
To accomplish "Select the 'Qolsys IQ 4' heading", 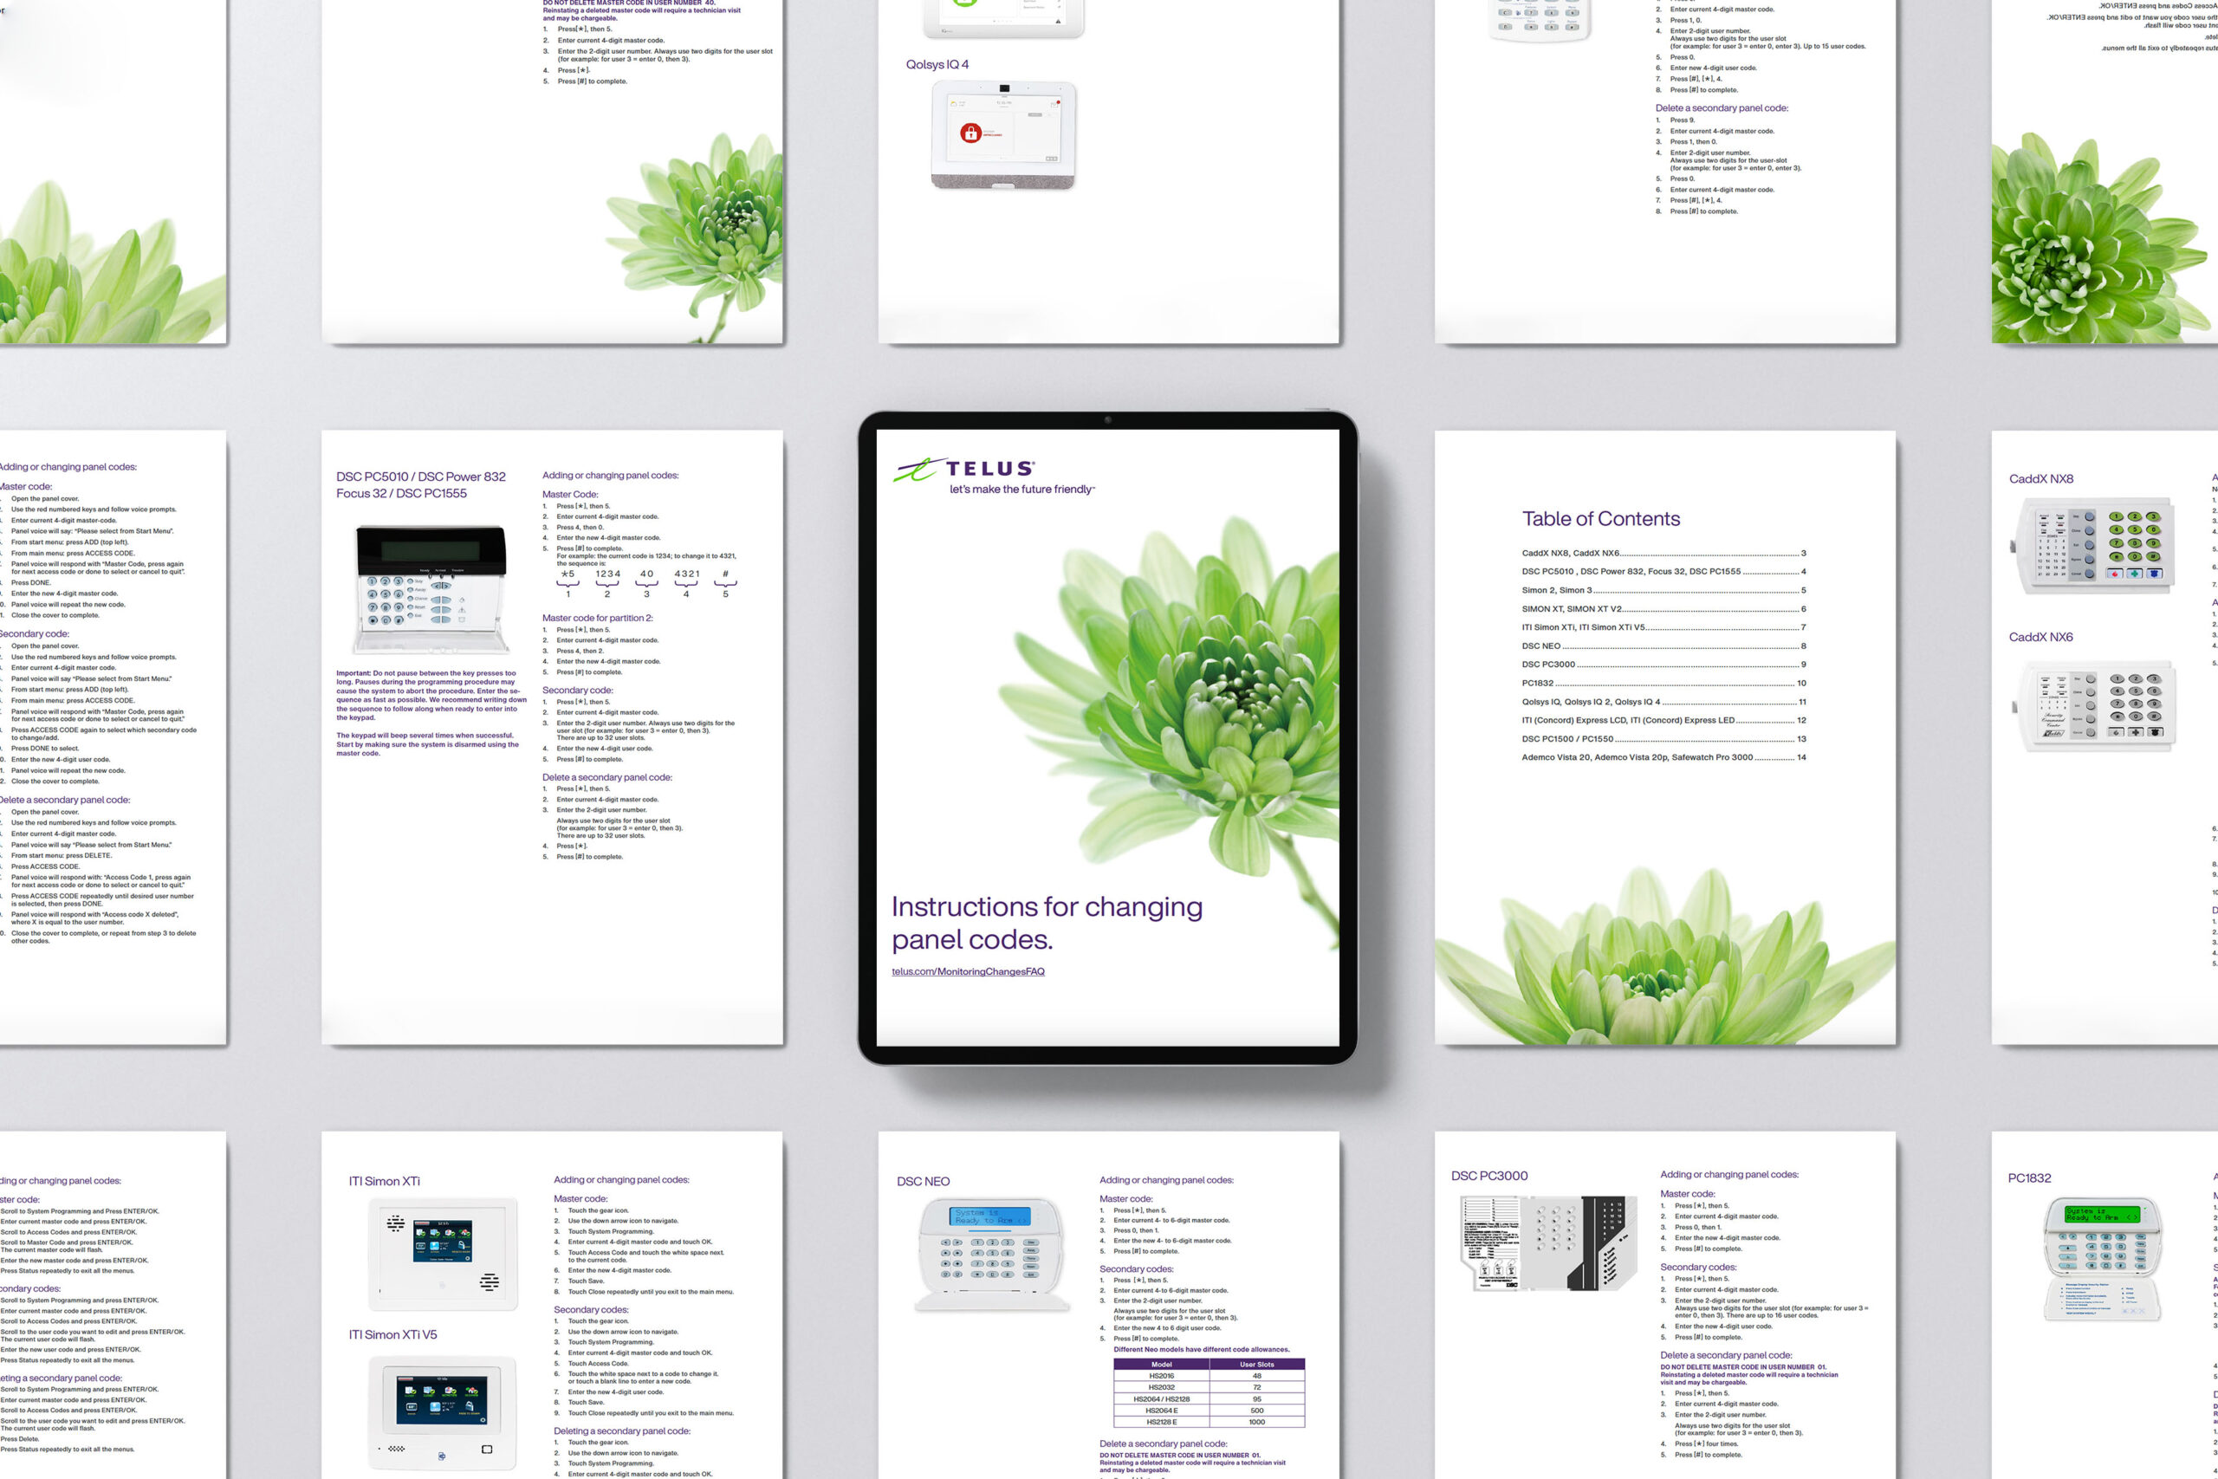I will click(x=937, y=65).
